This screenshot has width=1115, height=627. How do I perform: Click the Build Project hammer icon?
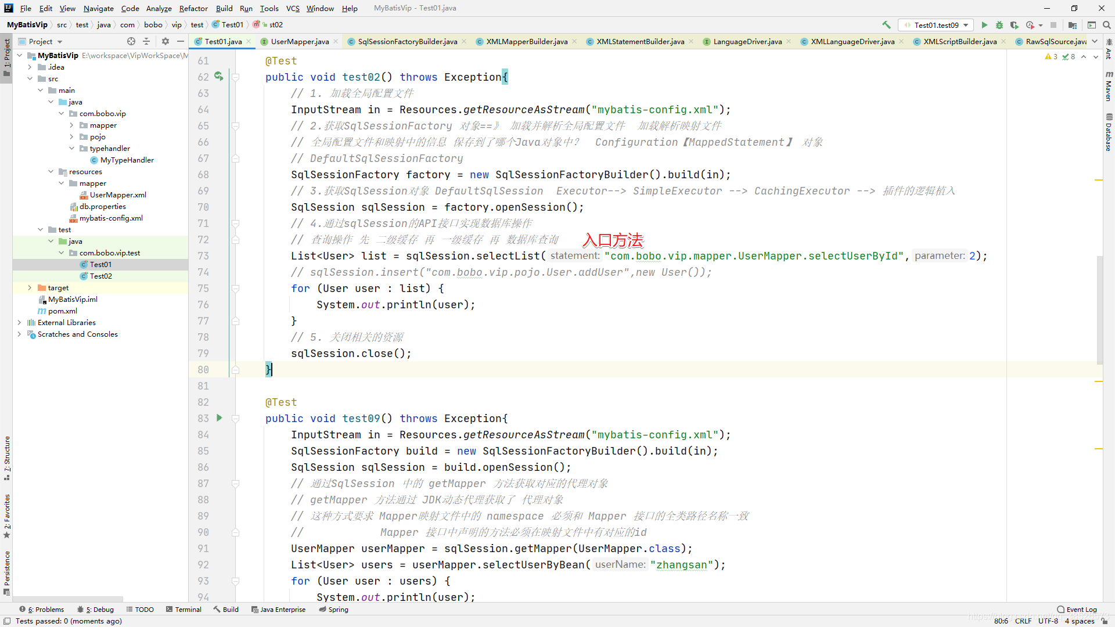886,25
